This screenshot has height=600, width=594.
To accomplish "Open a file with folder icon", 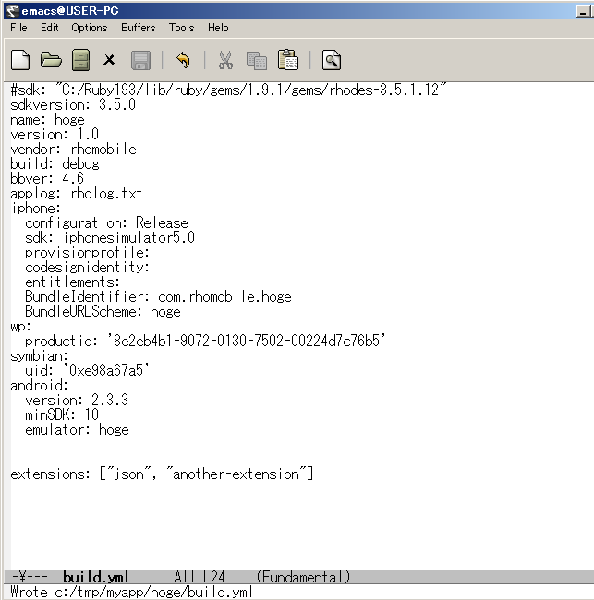I will [x=51, y=60].
